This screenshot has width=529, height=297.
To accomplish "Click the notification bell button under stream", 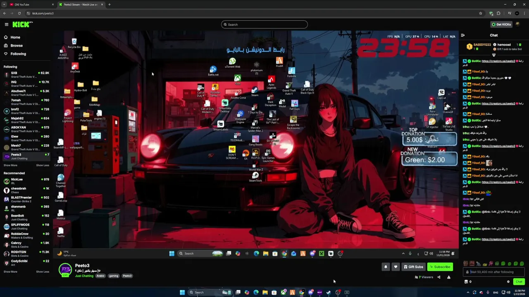I will click(x=386, y=267).
